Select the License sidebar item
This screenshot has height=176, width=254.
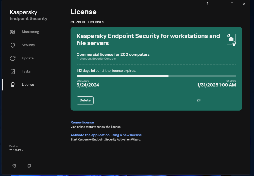(28, 84)
